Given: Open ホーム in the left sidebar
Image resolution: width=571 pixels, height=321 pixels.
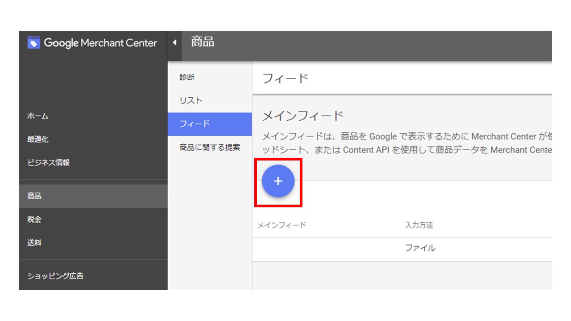Looking at the screenshot, I should pos(38,116).
